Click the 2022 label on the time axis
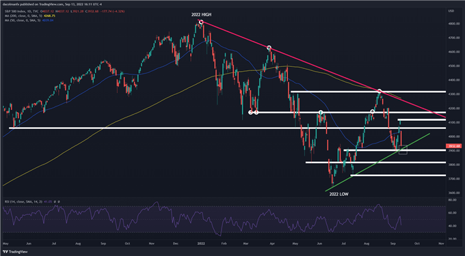Image resolution: width=465 pixels, height=256 pixels. [201, 244]
